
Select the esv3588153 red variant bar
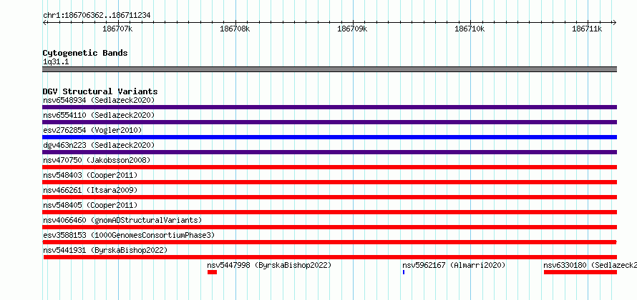coord(329,242)
